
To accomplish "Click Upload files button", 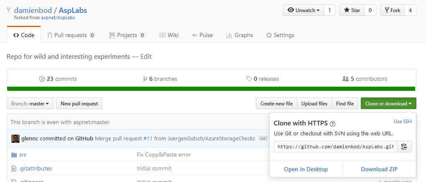I will point(314,103).
